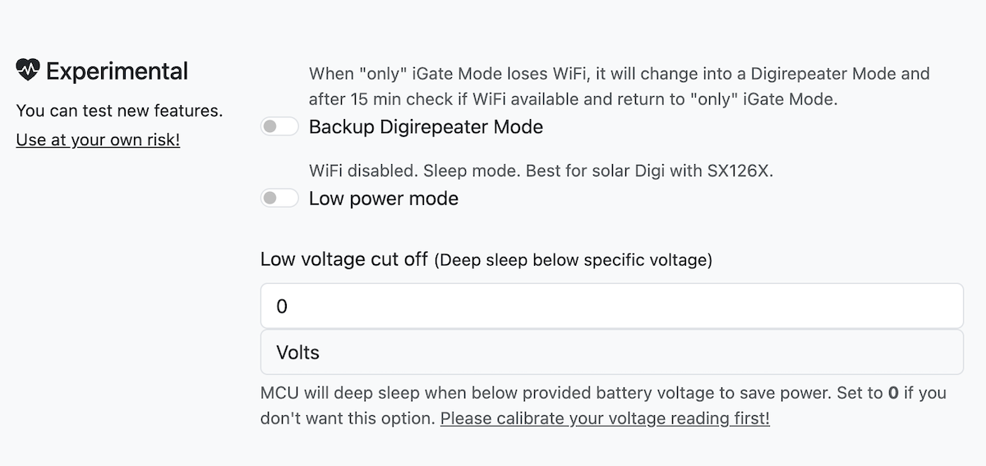Screen dimensions: 986x466
Task: Turn on the Low power mode switch
Action: click(x=279, y=199)
